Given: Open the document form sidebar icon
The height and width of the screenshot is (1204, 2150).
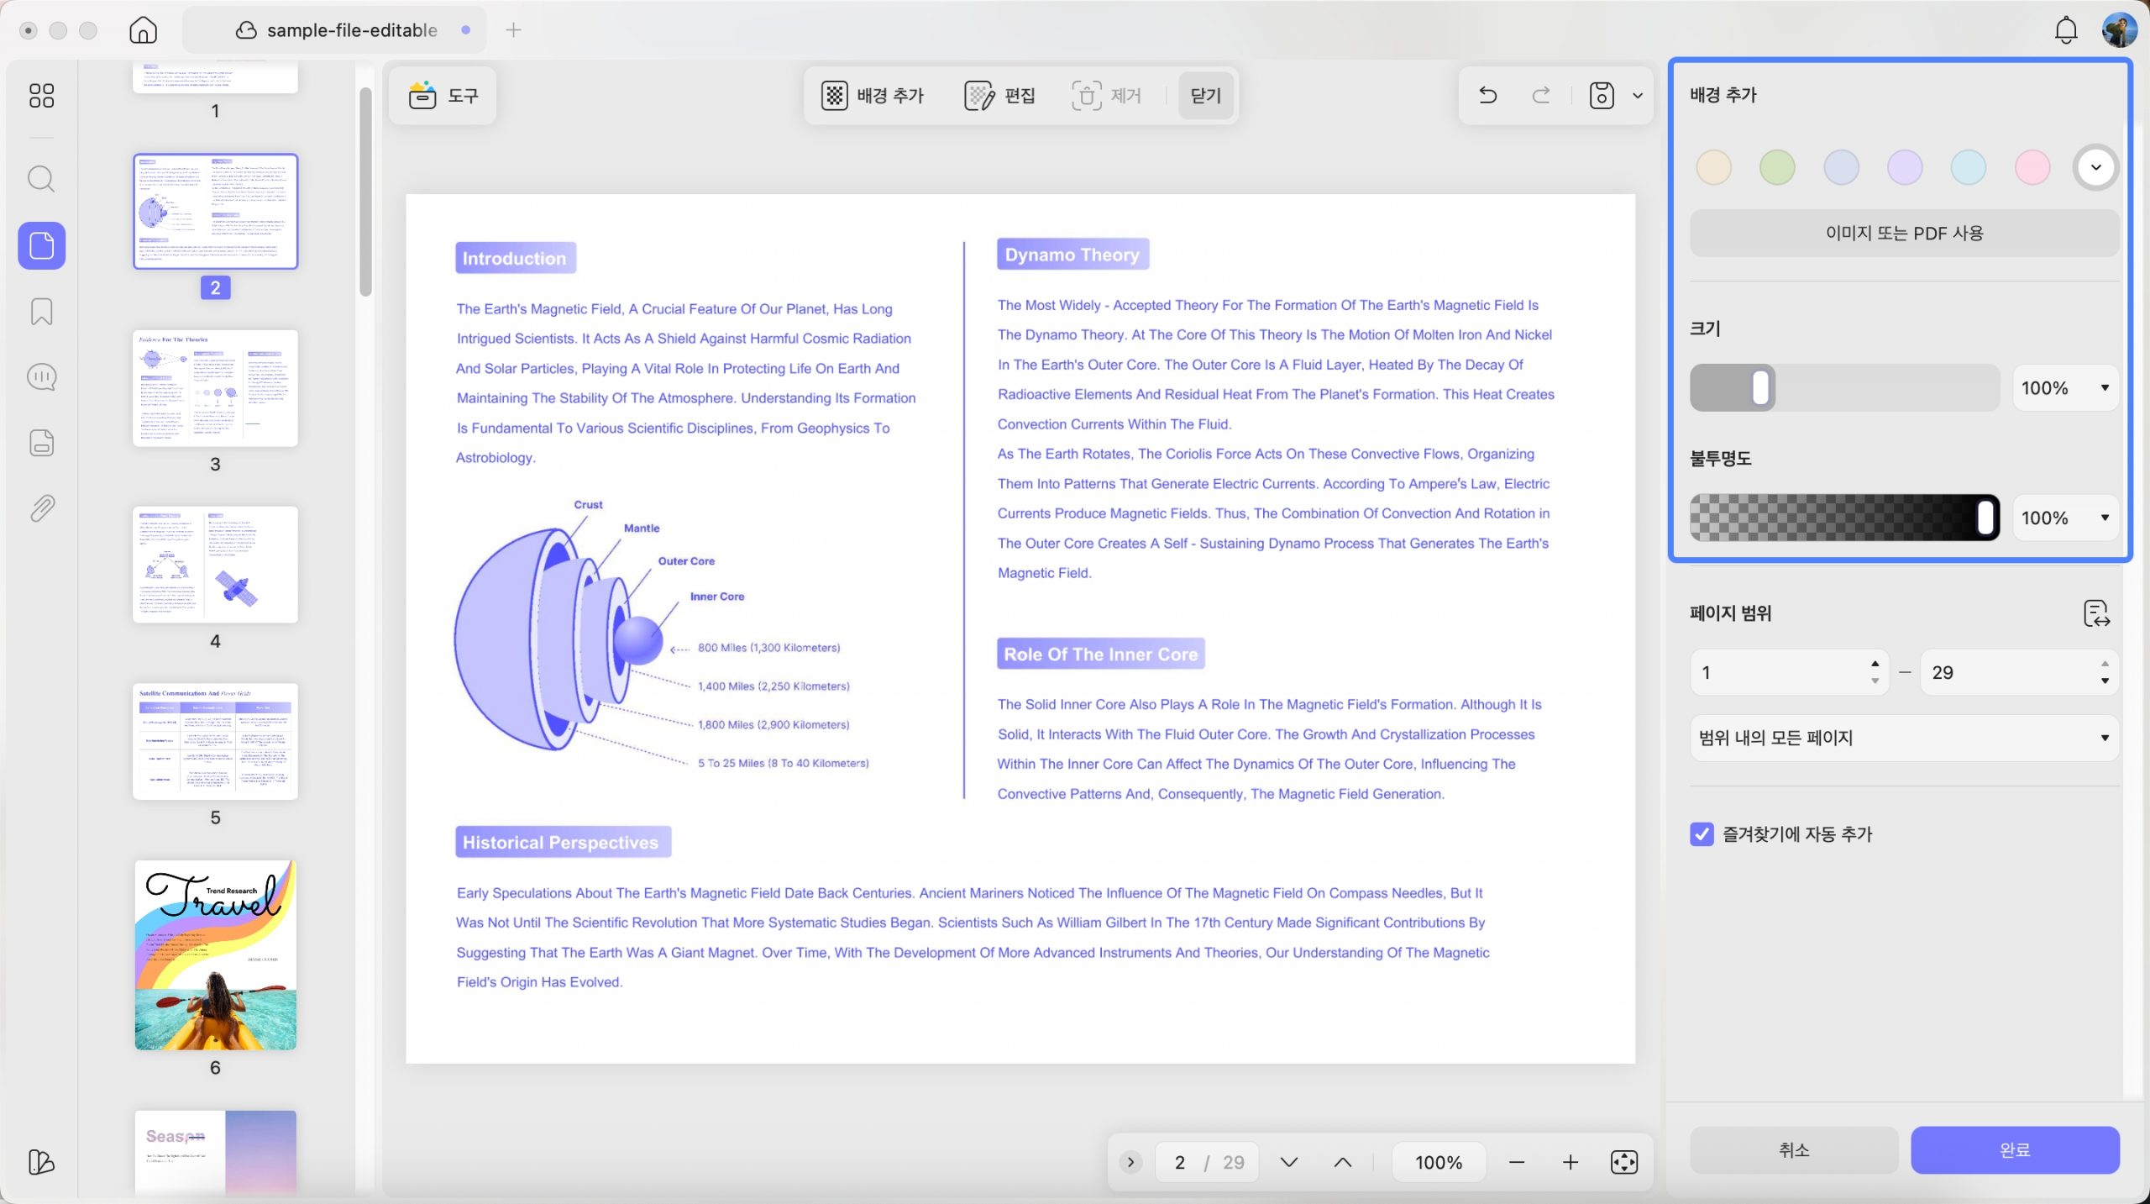Looking at the screenshot, I should [41, 443].
